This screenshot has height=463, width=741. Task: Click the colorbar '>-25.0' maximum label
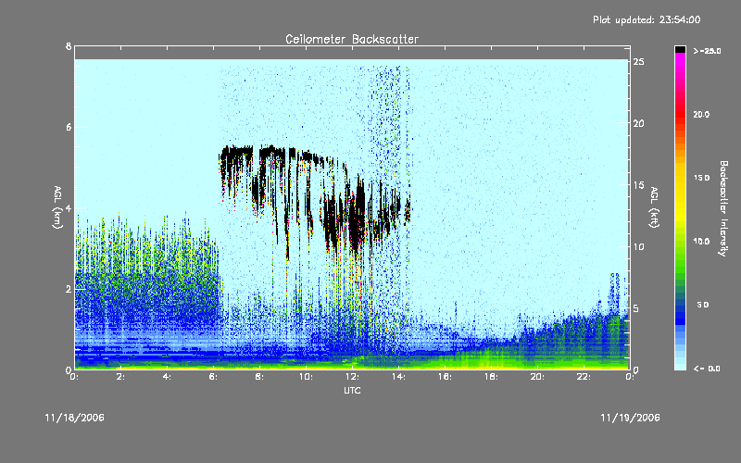(707, 51)
